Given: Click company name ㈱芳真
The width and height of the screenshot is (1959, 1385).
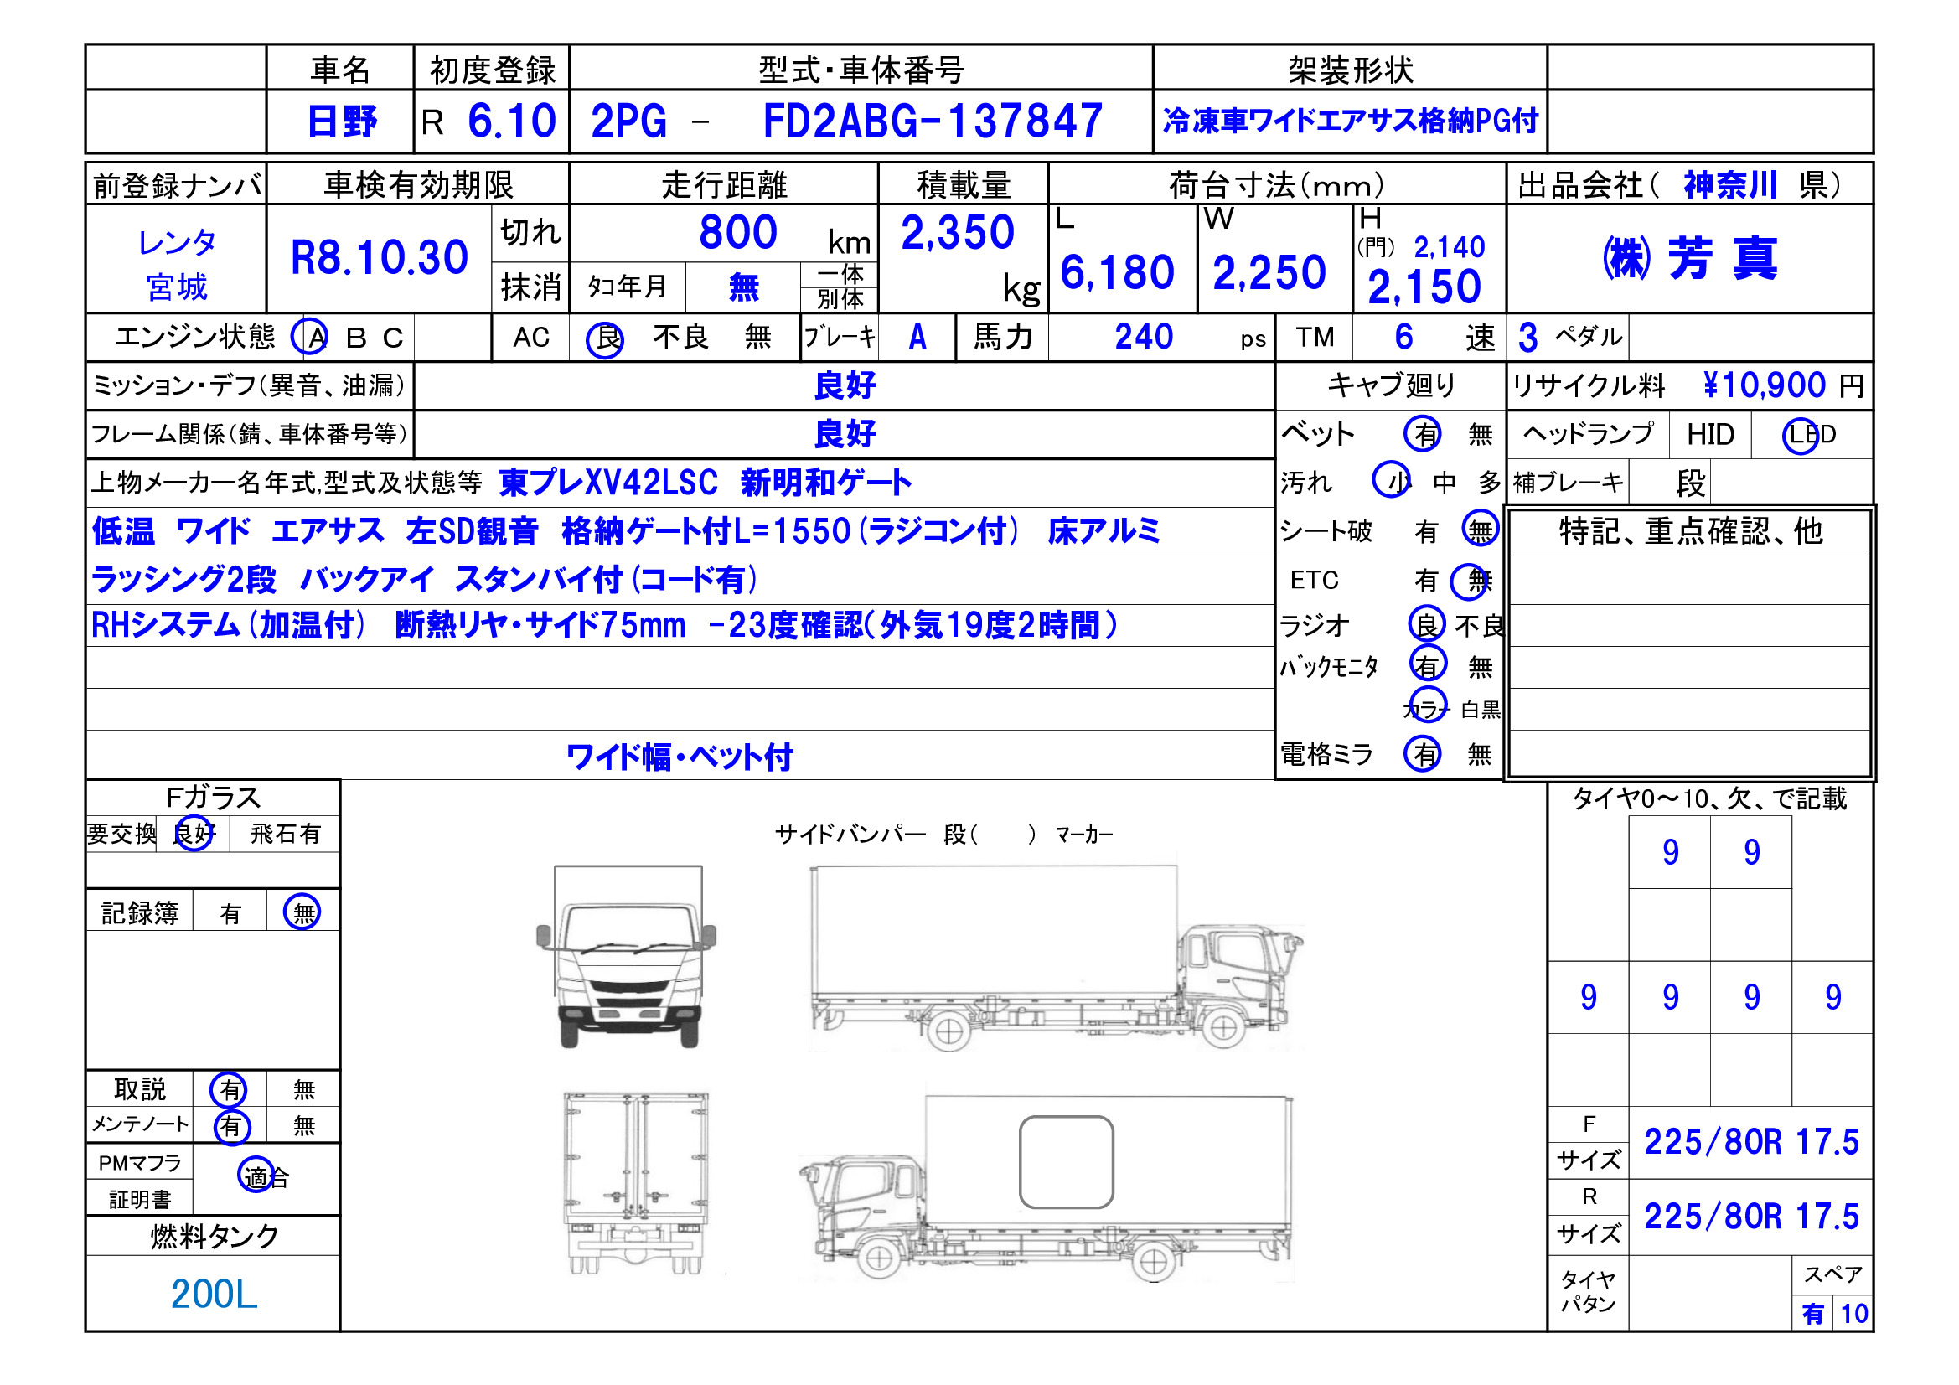Looking at the screenshot, I should point(1690,259).
